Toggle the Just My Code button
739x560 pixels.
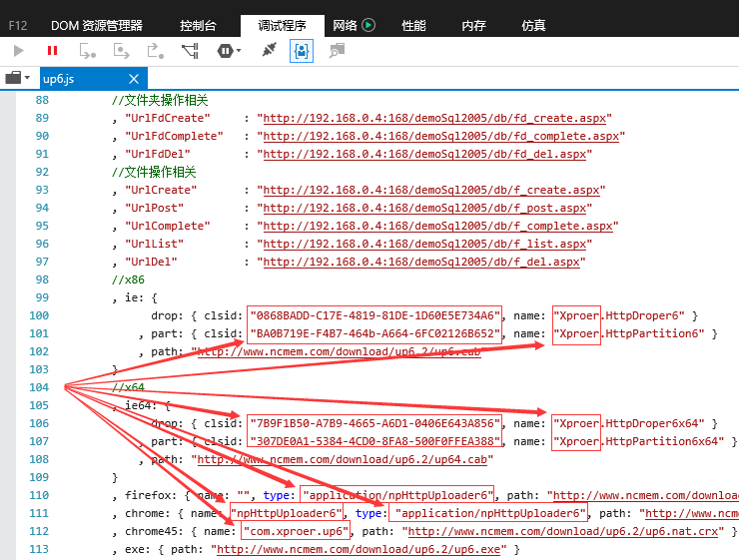(x=302, y=51)
